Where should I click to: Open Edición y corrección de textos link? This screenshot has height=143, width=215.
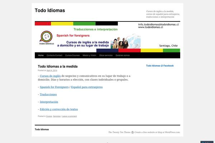click(x=59, y=109)
